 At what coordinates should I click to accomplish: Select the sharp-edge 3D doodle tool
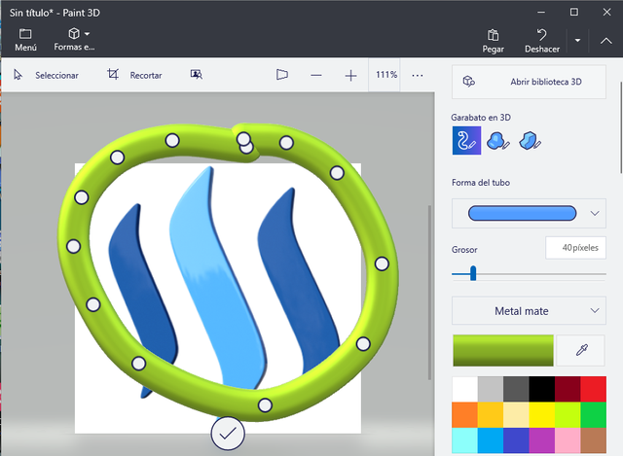530,140
